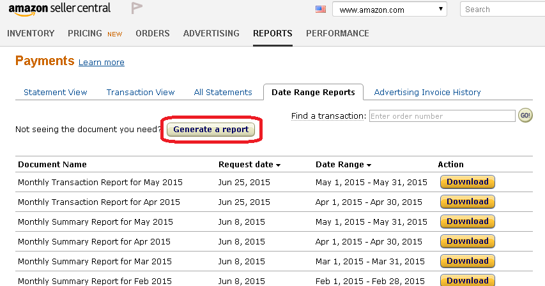Select 'Monthly Summary Report for Apr 2015' text
Viewport: 545px width, 286px height.
click(x=94, y=242)
